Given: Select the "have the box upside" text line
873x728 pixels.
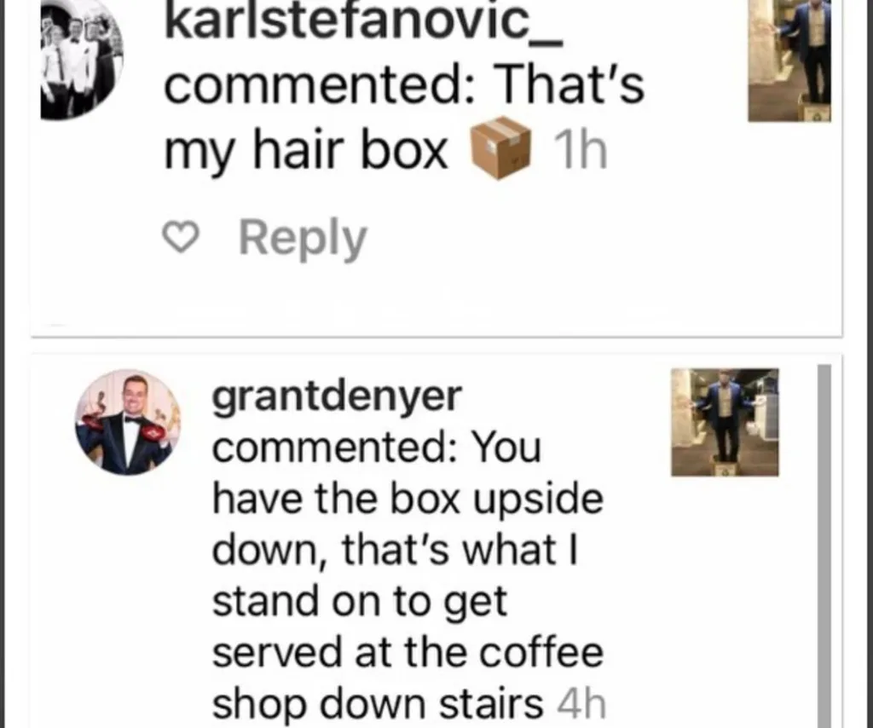Looking at the screenshot, I should [x=408, y=498].
